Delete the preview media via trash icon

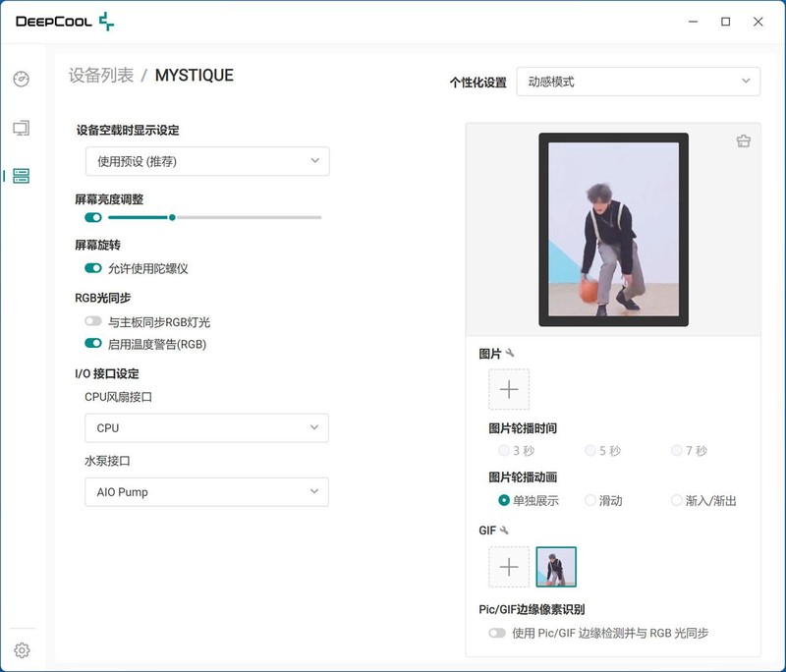click(744, 140)
